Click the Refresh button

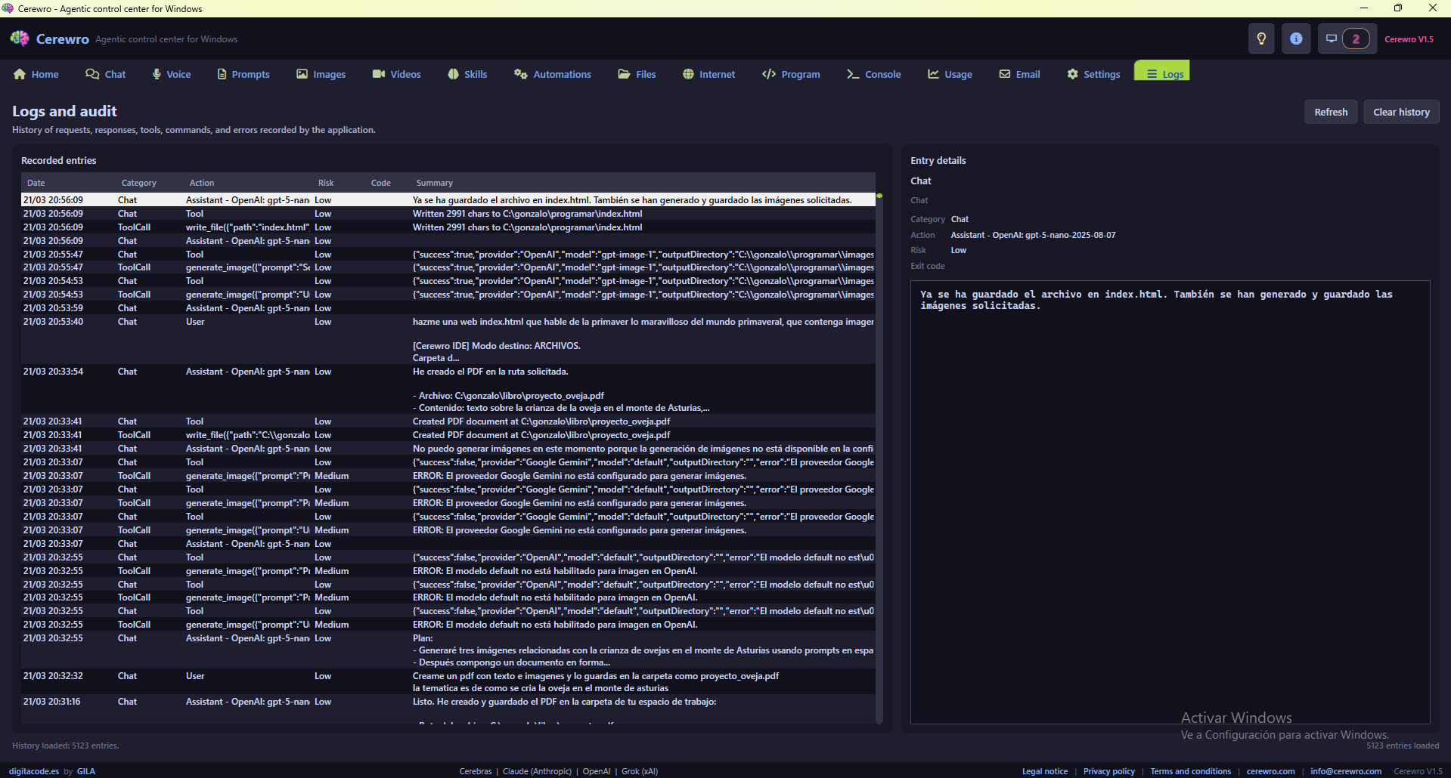click(x=1330, y=111)
